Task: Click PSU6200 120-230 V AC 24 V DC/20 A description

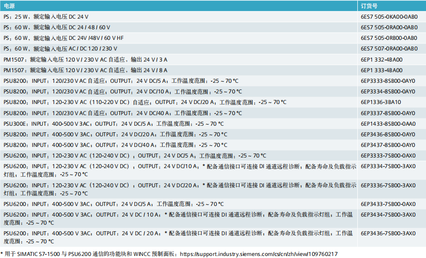Action: (x=180, y=189)
